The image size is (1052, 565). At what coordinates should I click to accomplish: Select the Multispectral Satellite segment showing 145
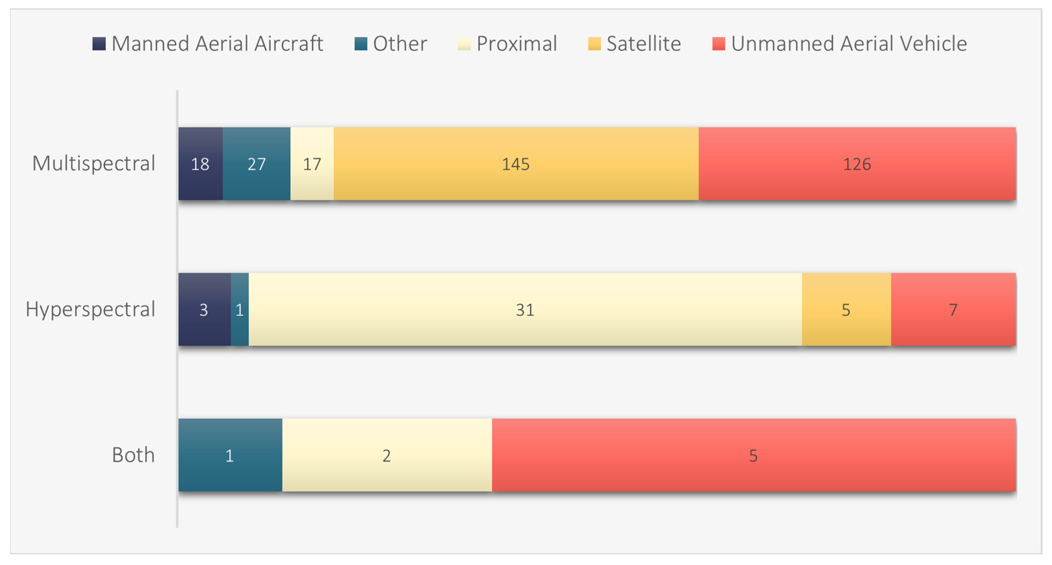(516, 164)
